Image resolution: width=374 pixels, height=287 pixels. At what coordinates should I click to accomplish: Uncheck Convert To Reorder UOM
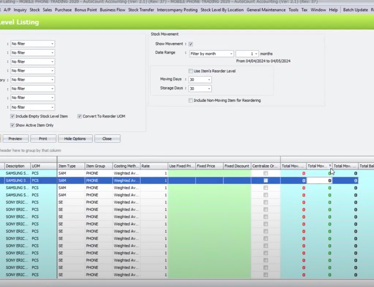(x=80, y=116)
